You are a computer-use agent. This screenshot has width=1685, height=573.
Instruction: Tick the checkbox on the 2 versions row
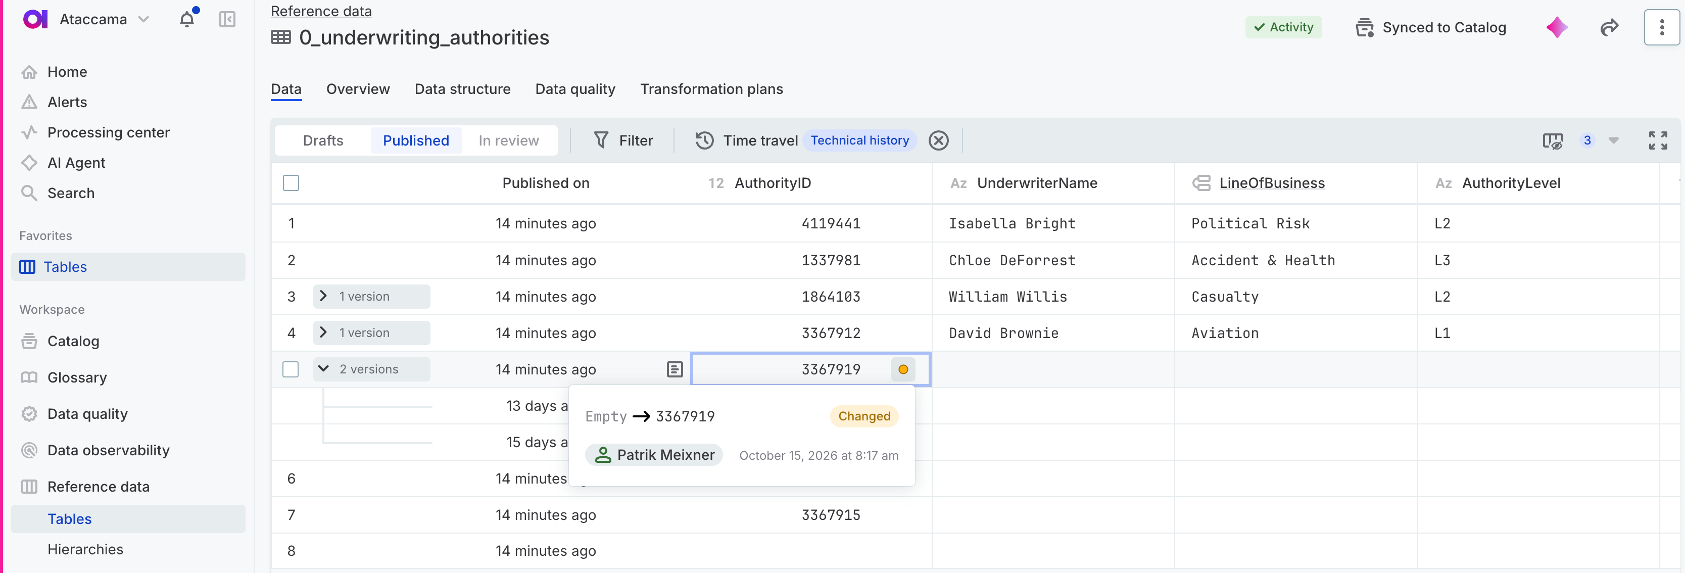pyautogui.click(x=291, y=369)
